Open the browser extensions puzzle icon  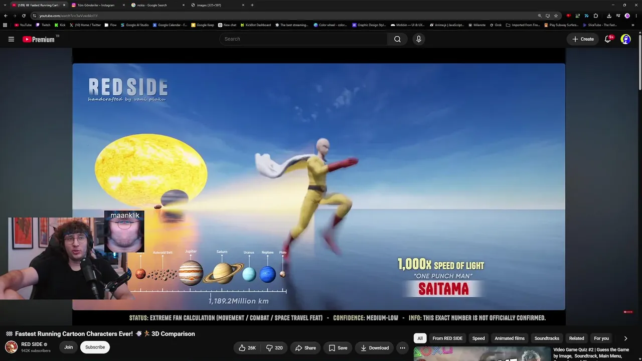tap(595, 16)
